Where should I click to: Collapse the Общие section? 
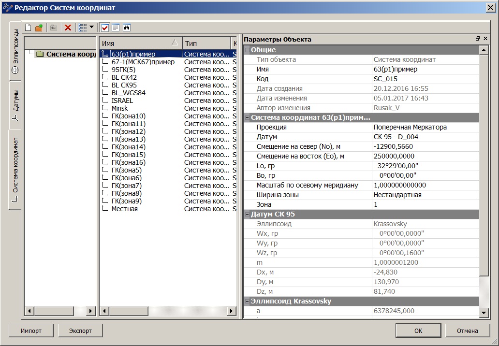[248, 50]
